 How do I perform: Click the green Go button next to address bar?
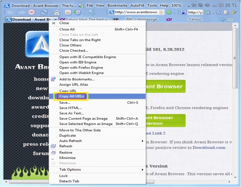169,12
